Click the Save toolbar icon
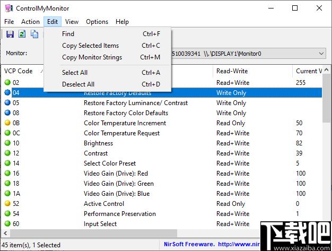 (x=10, y=34)
